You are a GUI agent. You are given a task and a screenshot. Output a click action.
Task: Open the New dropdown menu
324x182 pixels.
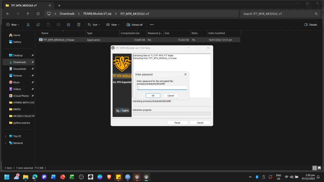(13, 25)
